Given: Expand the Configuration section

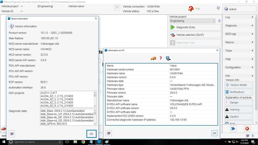Looking at the screenshot, I should pos(239,67).
